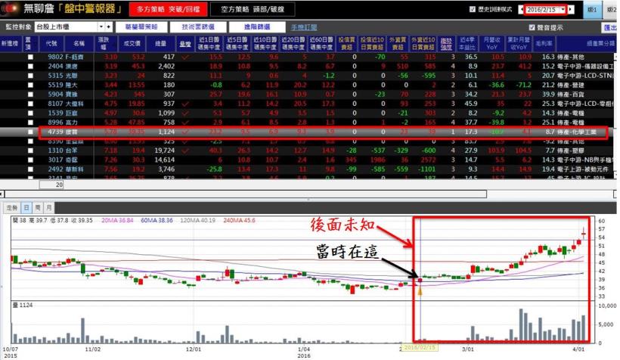Sort by 量增 column header
Viewport: 620px width, 360px height.
pos(185,44)
